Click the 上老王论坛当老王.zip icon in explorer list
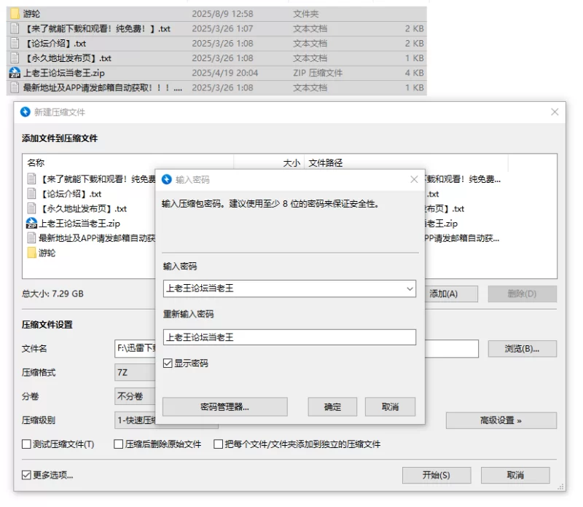 point(15,73)
